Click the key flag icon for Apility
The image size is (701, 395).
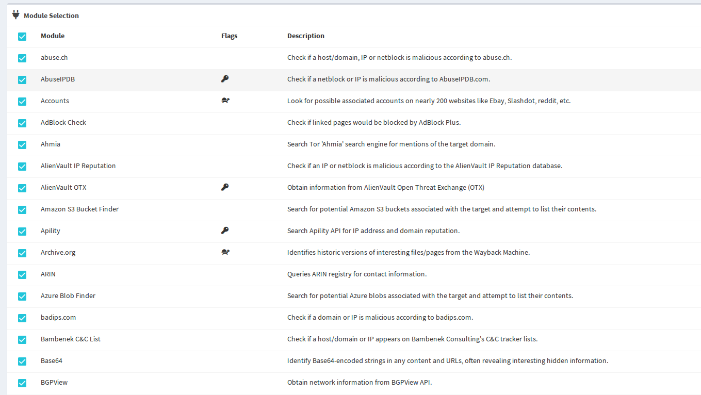(225, 231)
